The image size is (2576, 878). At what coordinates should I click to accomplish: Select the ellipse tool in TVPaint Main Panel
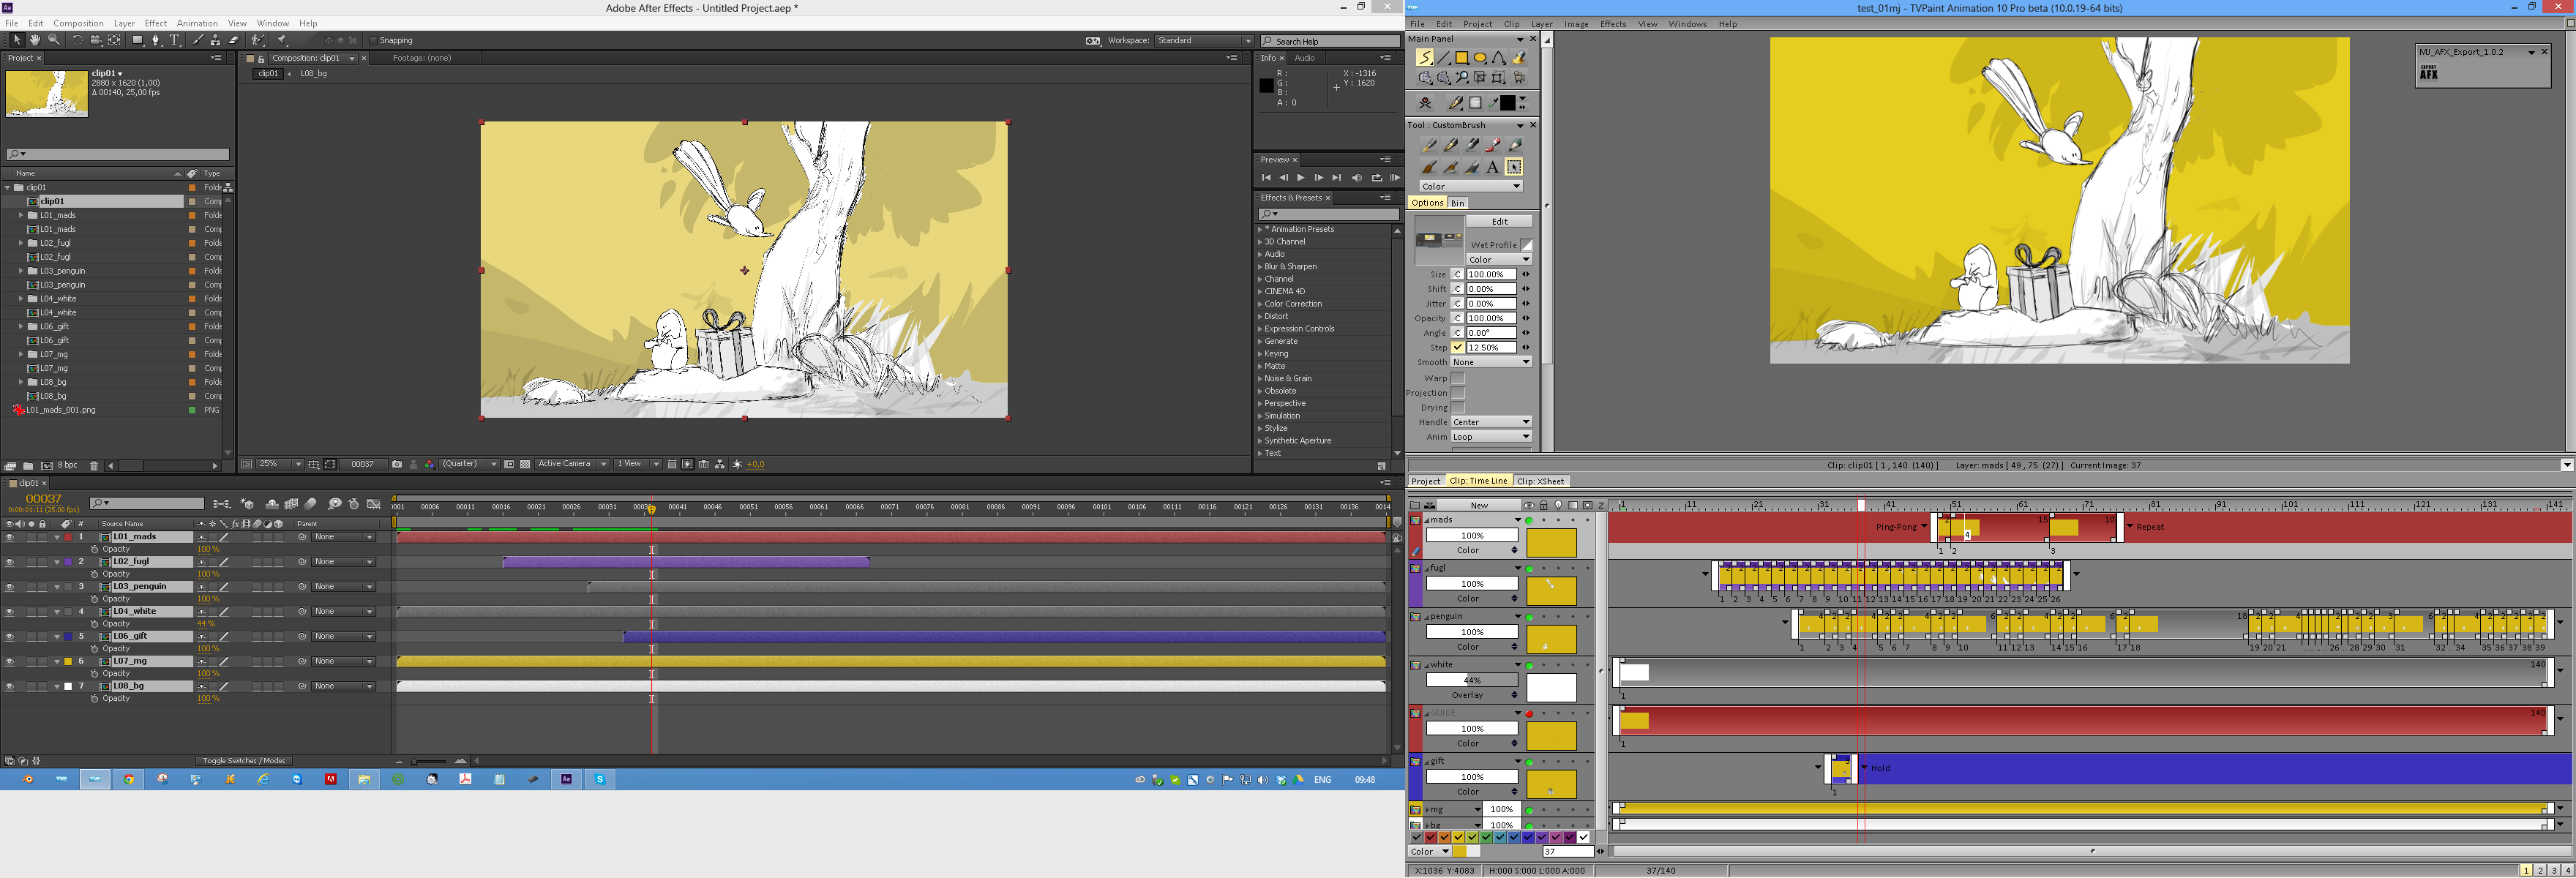1480,57
